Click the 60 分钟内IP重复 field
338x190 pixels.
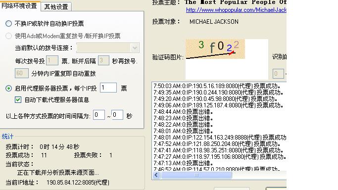(x=22, y=73)
